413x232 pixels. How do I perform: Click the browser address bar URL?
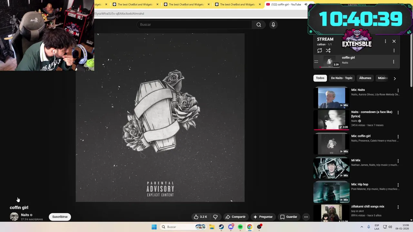point(119,14)
